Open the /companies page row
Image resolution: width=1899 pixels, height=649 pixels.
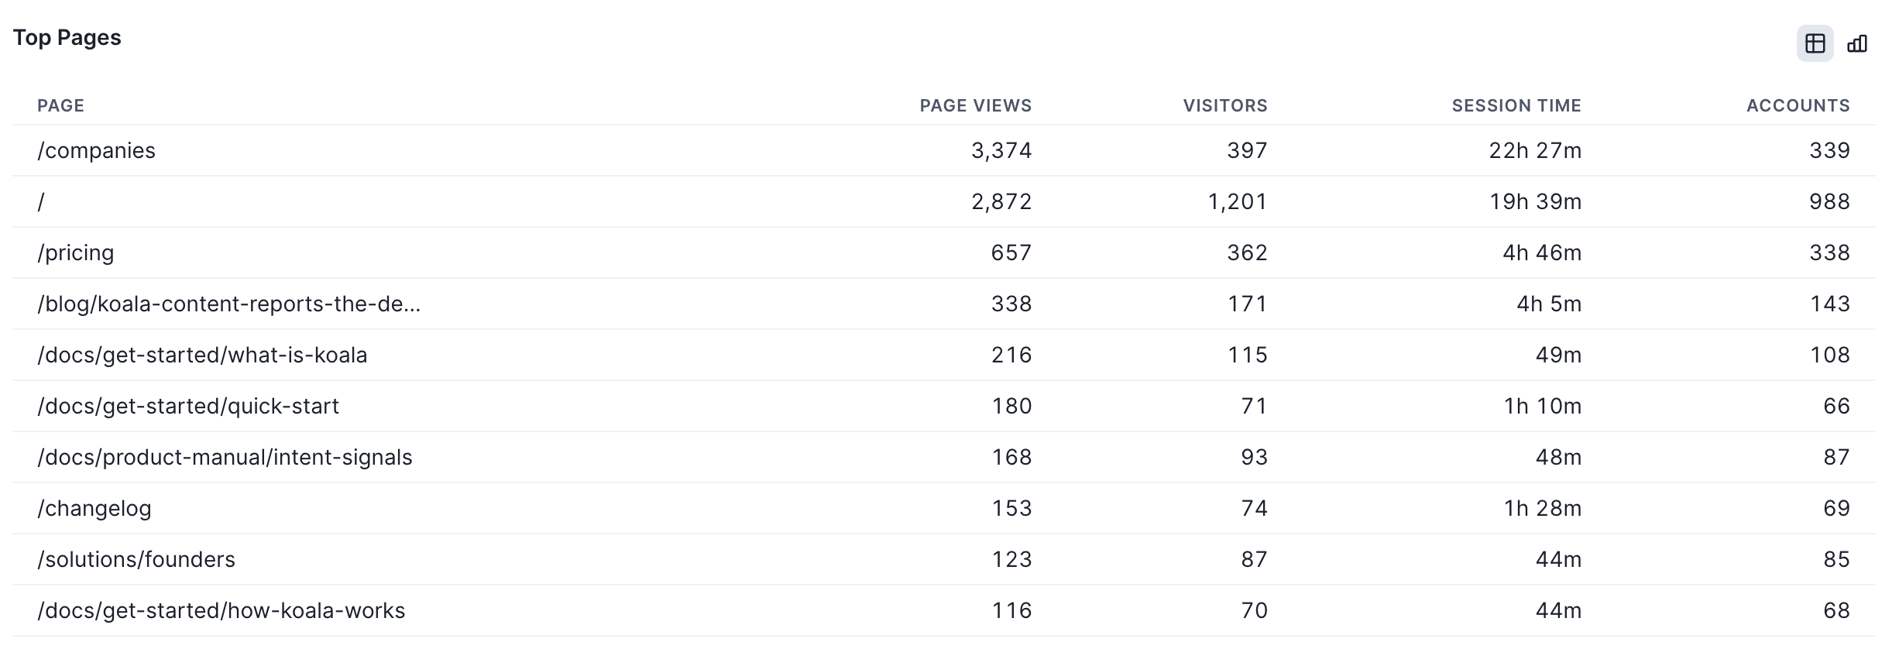click(x=943, y=150)
